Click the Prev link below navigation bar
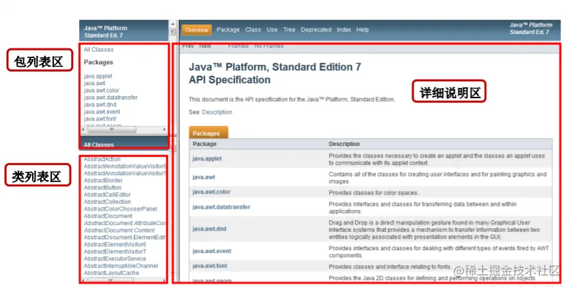Image resolution: width=570 pixels, height=287 pixels. tap(188, 46)
